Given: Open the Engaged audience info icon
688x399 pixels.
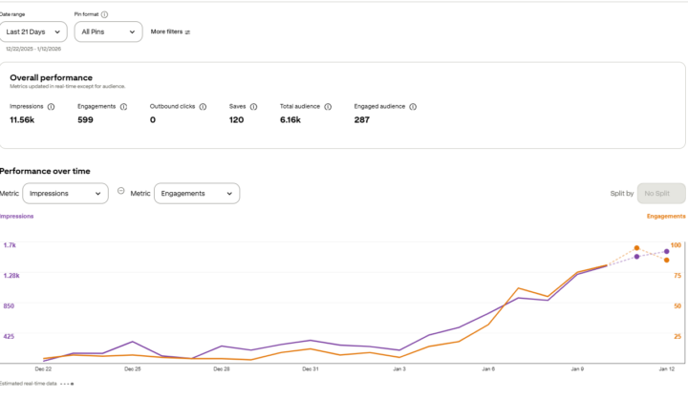Looking at the screenshot, I should point(413,107).
